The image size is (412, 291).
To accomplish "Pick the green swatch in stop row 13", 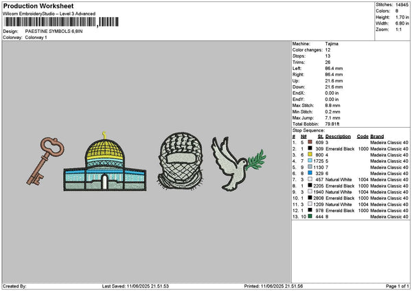I will (x=310, y=216).
